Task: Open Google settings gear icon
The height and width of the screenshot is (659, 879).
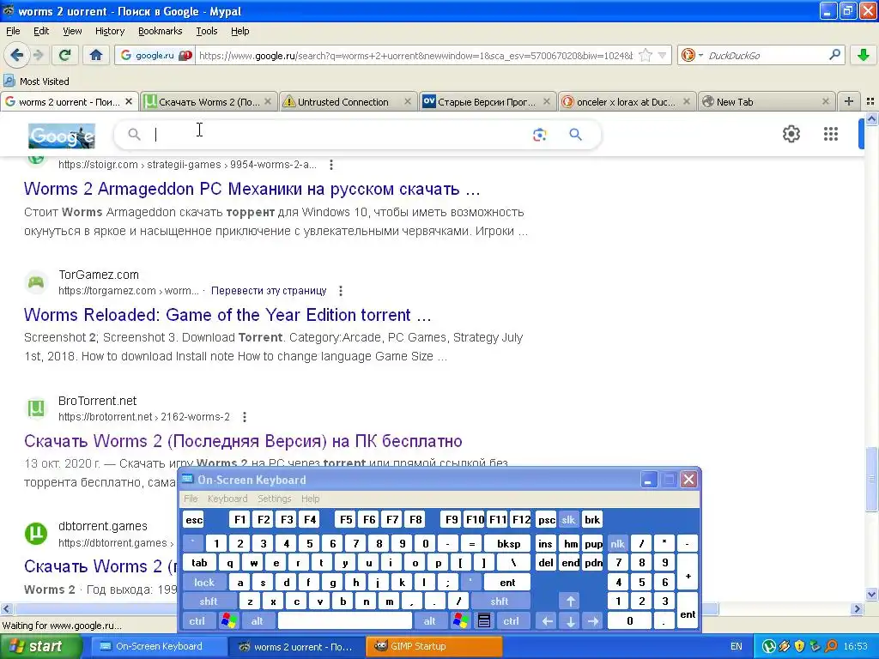Action: 791,134
